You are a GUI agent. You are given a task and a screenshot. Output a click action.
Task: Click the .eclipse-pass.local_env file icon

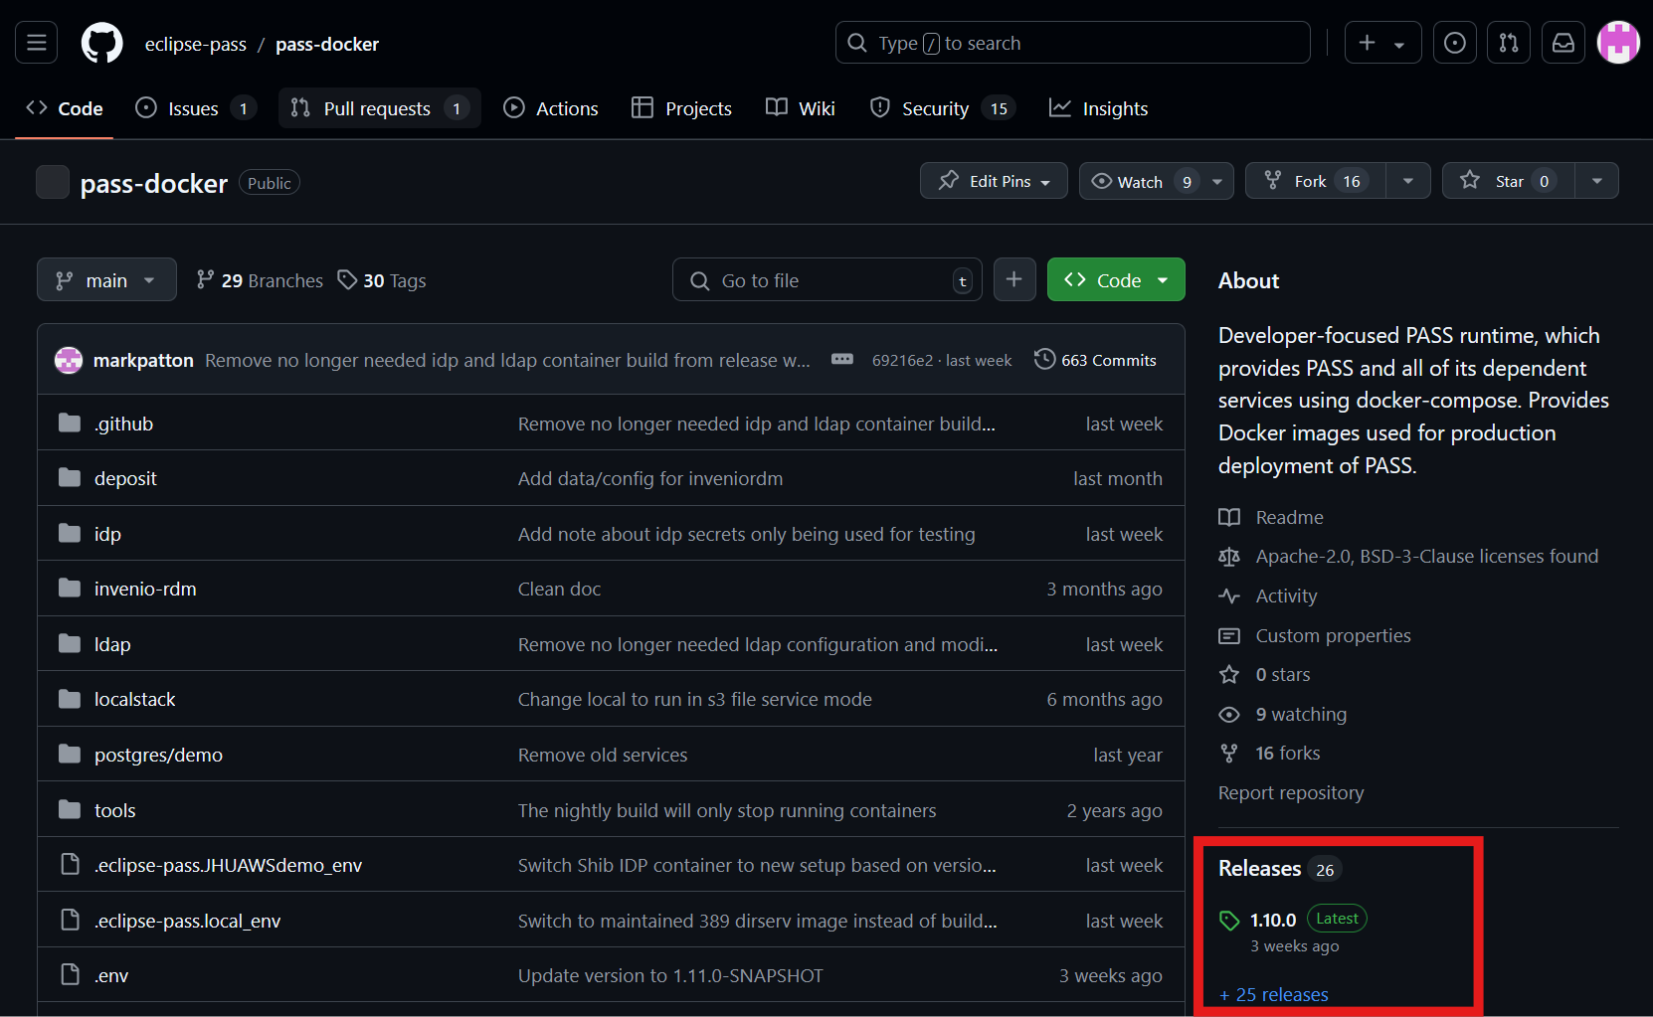[70, 920]
